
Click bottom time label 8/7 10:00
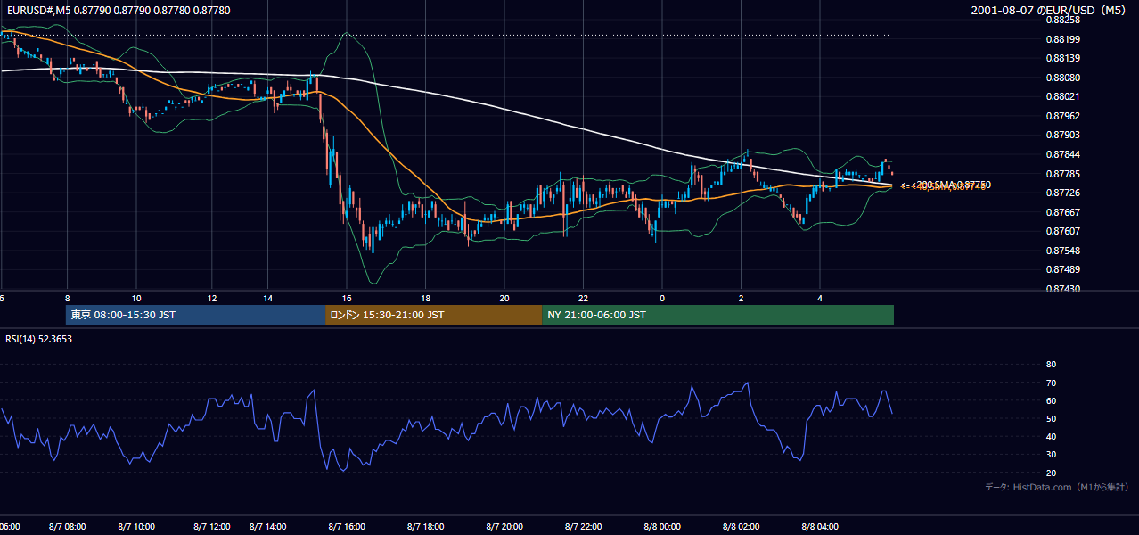coord(137,527)
